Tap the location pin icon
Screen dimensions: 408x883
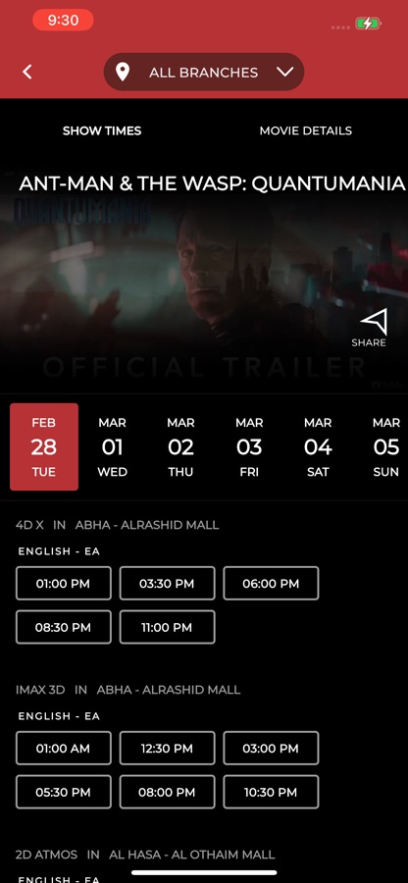pyautogui.click(x=123, y=72)
